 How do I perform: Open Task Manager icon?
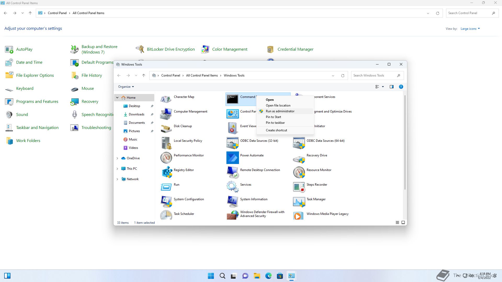coord(299,201)
